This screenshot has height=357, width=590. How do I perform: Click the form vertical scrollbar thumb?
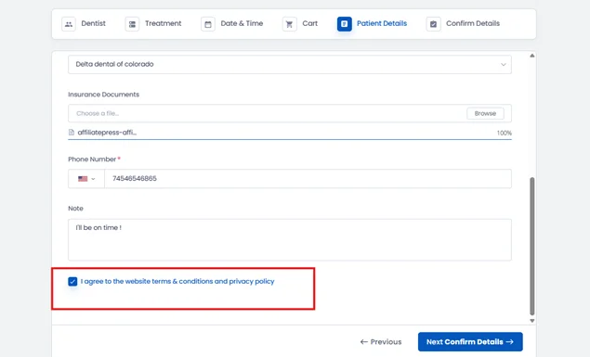(532, 247)
